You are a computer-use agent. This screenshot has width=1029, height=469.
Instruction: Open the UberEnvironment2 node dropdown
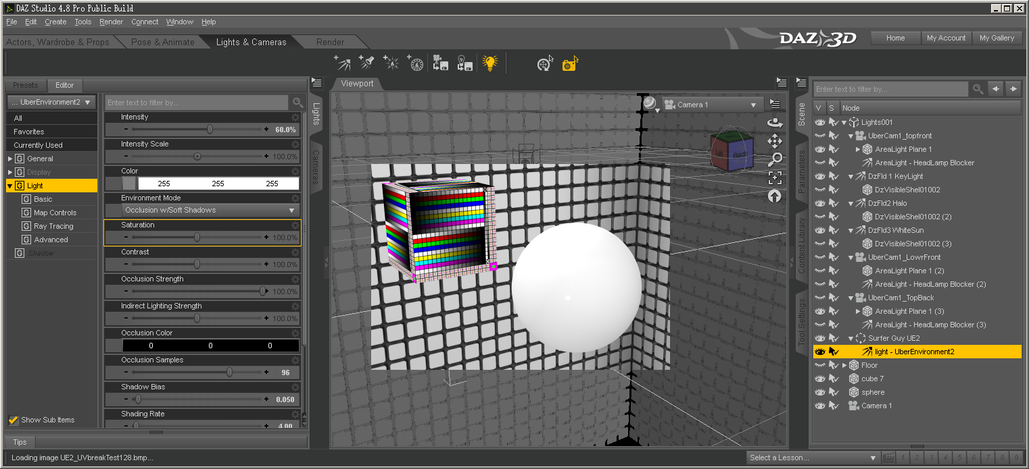[52, 103]
